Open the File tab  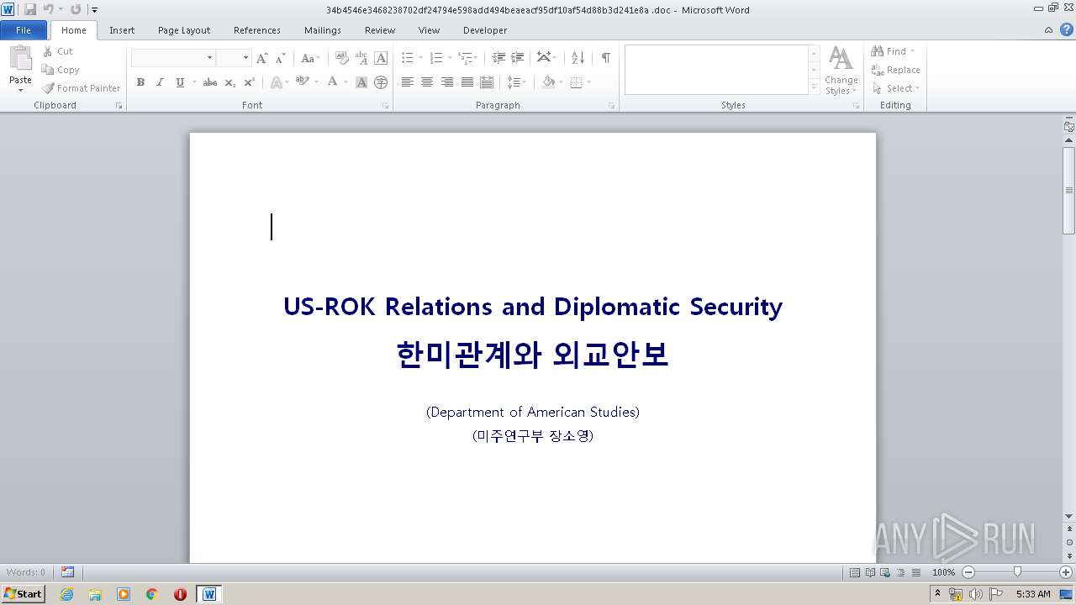point(24,30)
